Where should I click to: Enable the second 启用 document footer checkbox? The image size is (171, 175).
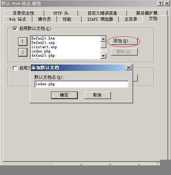click(x=15, y=68)
